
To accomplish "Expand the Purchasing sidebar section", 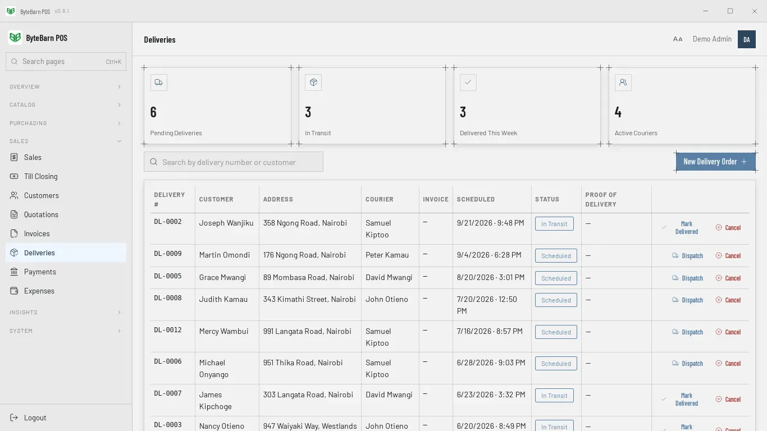I will (66, 123).
